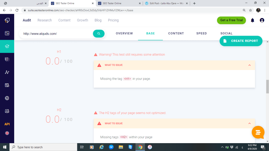Select the API item in sidebar
The image size is (269, 151).
pyautogui.click(x=7, y=124)
